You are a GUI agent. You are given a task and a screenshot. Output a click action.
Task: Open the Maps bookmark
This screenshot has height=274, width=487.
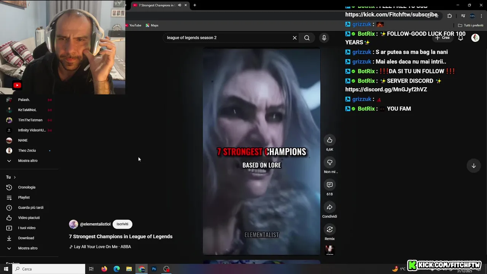(x=152, y=25)
